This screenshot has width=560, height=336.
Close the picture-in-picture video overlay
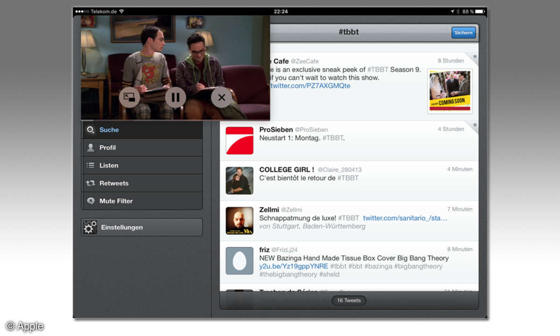(222, 98)
